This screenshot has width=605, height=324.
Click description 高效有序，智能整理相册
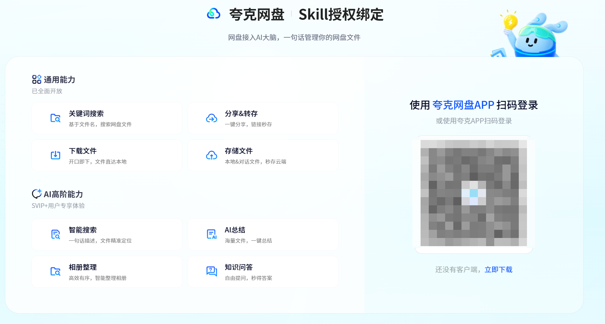98,278
